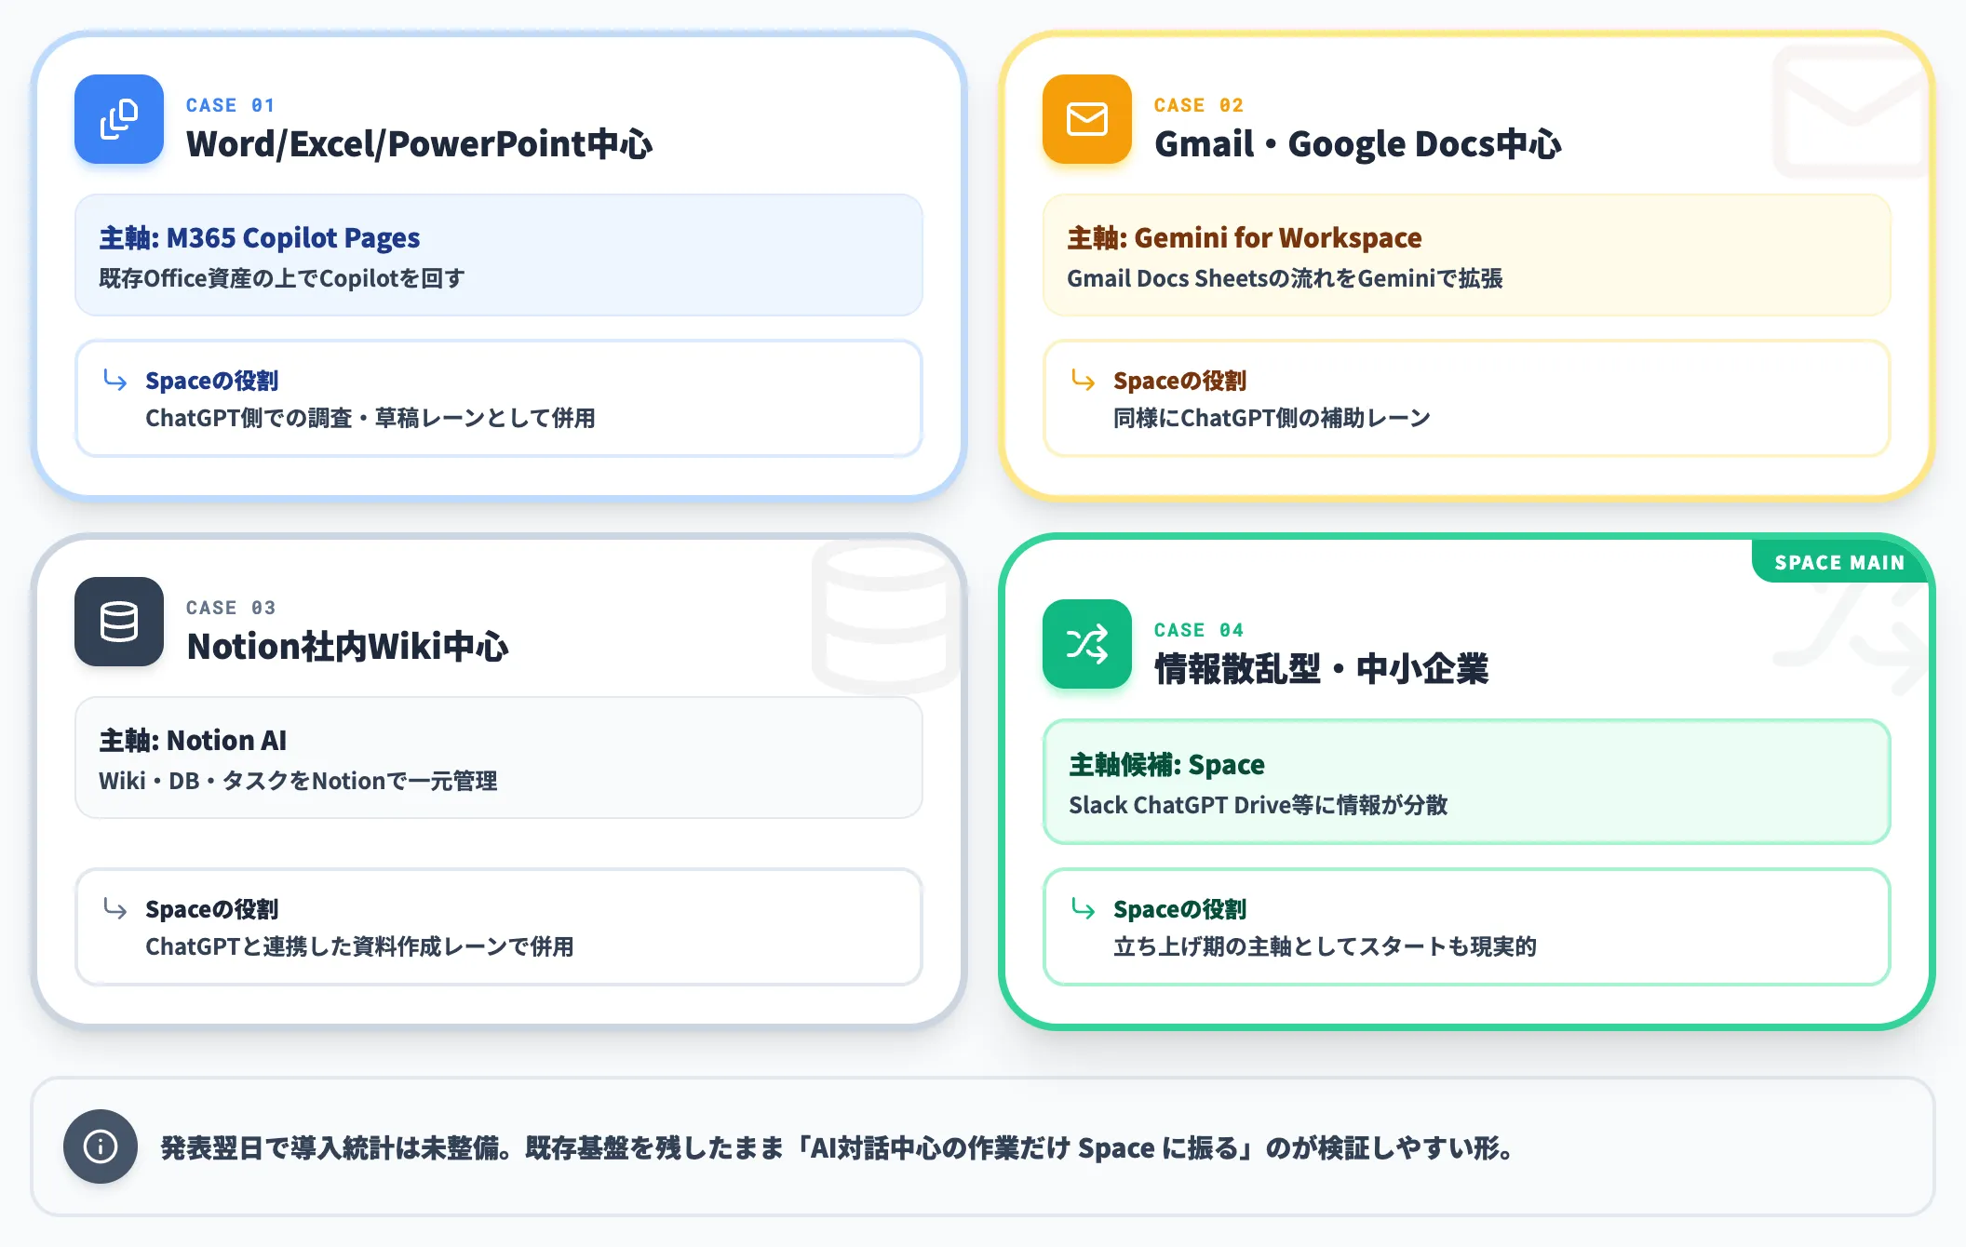
Task: Select the 情報散乱型・中小企業 heading
Action: 1321,669
